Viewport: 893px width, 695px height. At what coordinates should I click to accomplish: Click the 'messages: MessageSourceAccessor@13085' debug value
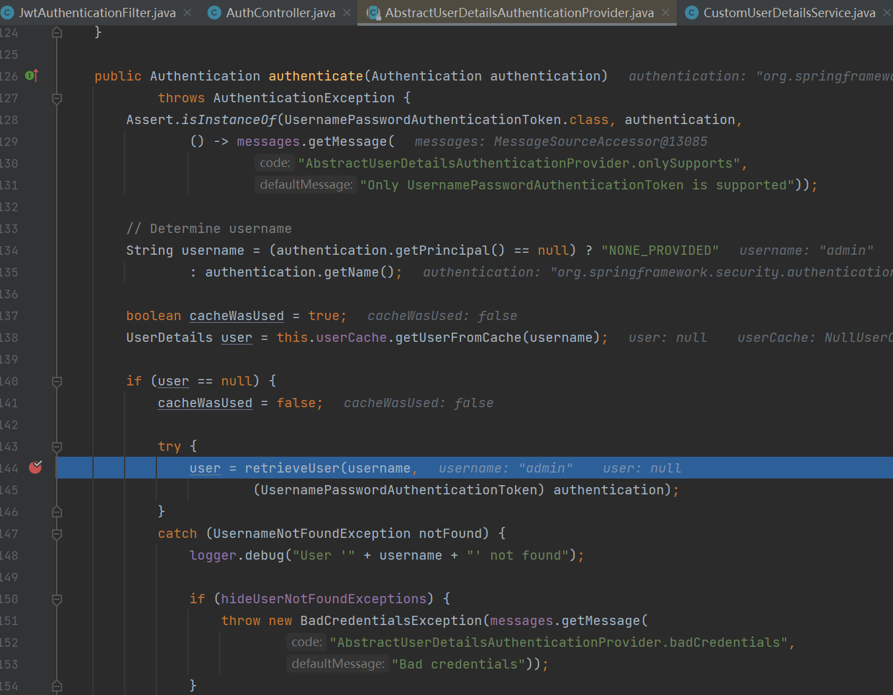pyautogui.click(x=561, y=141)
